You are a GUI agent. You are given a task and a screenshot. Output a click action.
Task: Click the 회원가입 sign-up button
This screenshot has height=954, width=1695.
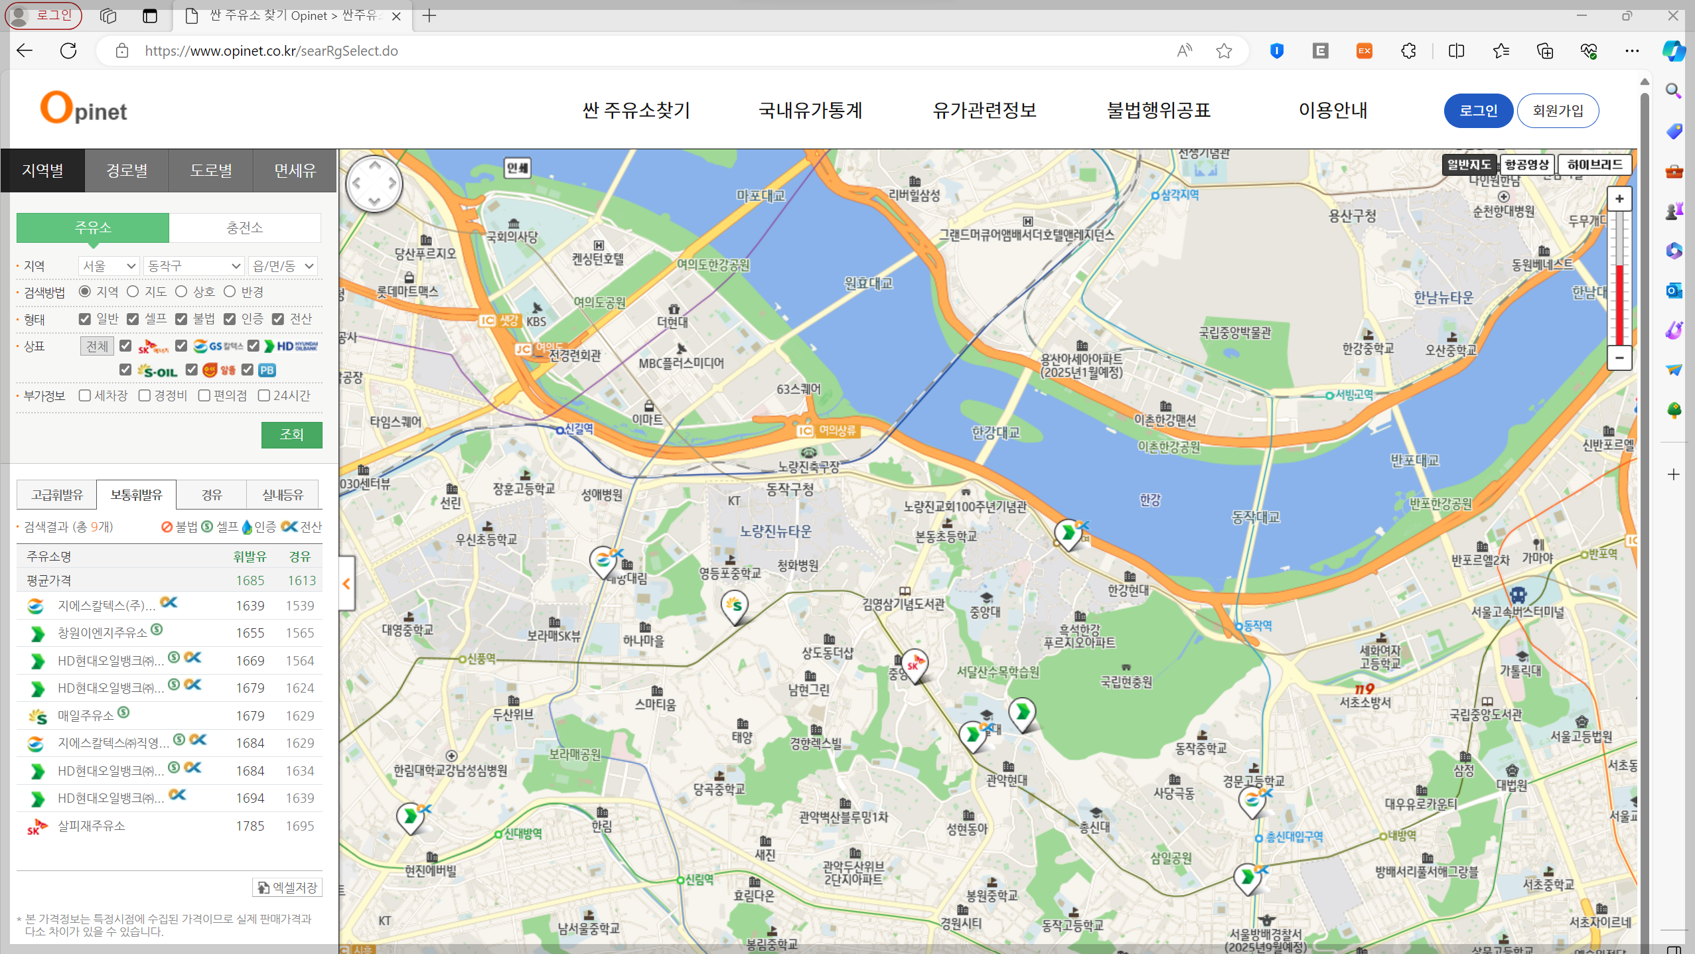1557,111
